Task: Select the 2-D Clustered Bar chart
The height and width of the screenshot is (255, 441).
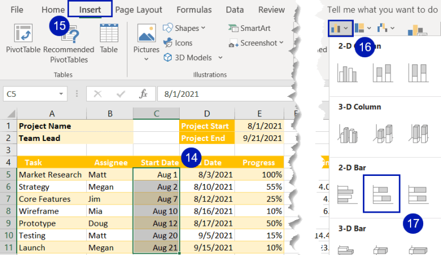Action: tap(347, 194)
